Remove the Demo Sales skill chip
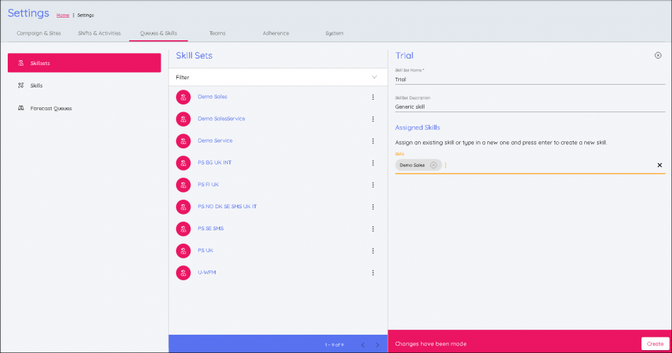 click(434, 165)
